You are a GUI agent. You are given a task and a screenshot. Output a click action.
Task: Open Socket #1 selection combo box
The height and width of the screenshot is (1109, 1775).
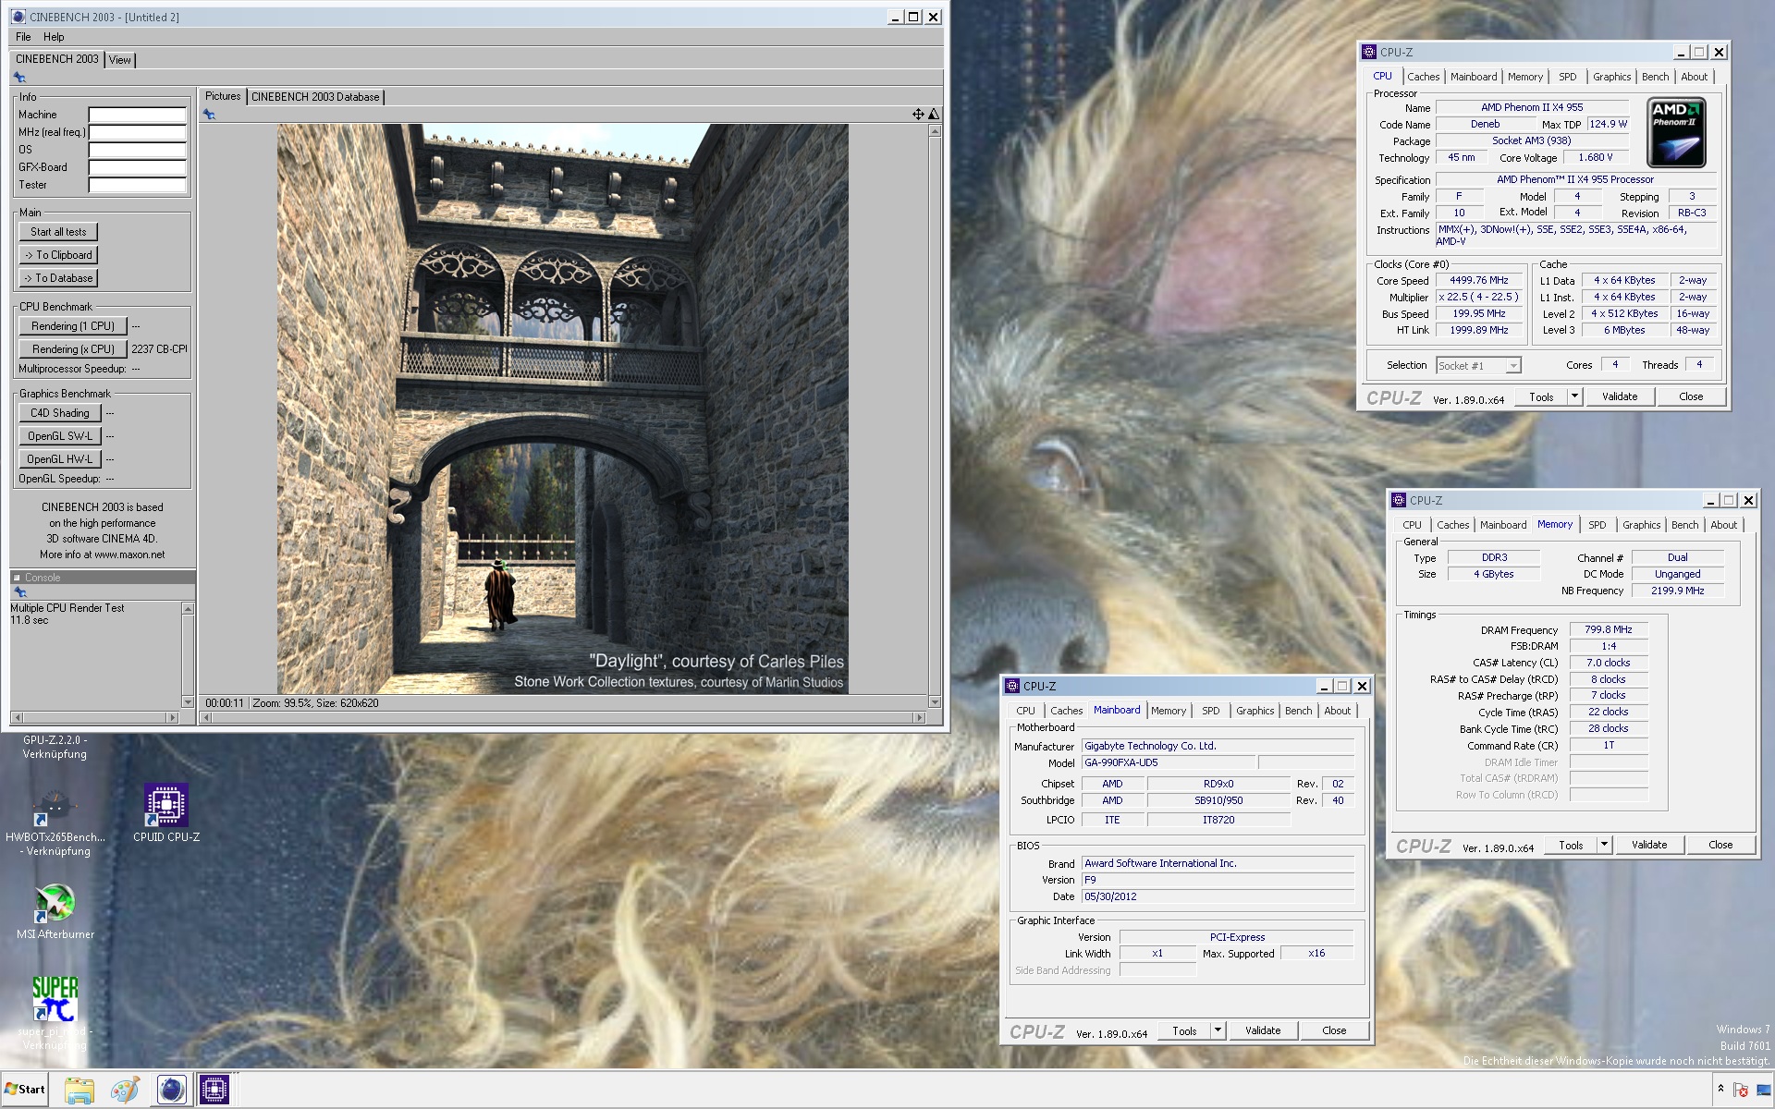tap(1478, 366)
